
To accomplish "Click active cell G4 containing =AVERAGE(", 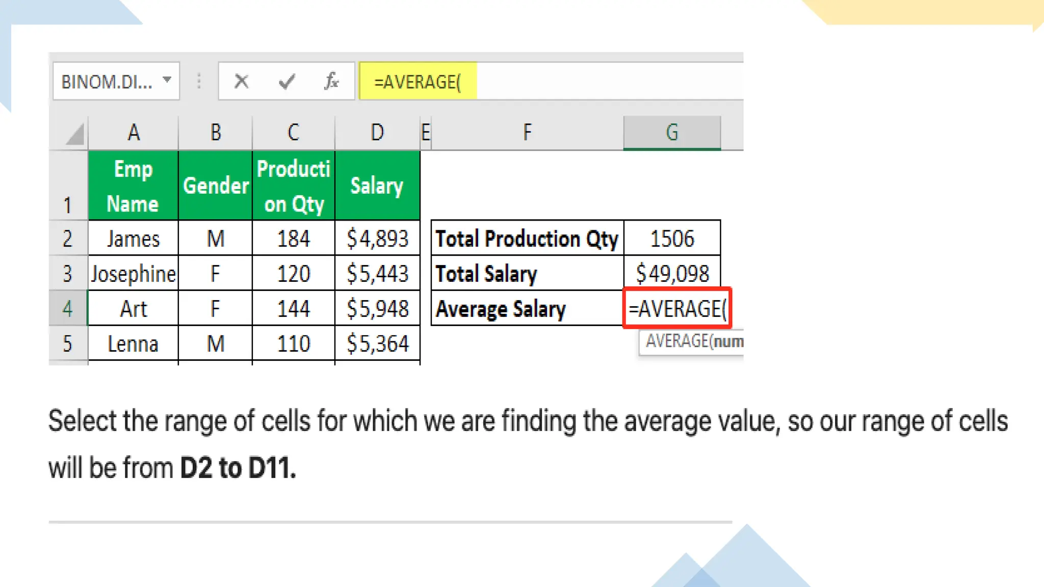I will click(x=677, y=309).
